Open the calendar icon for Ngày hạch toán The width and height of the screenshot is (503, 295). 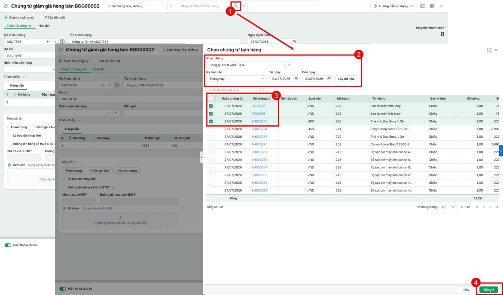click(294, 42)
